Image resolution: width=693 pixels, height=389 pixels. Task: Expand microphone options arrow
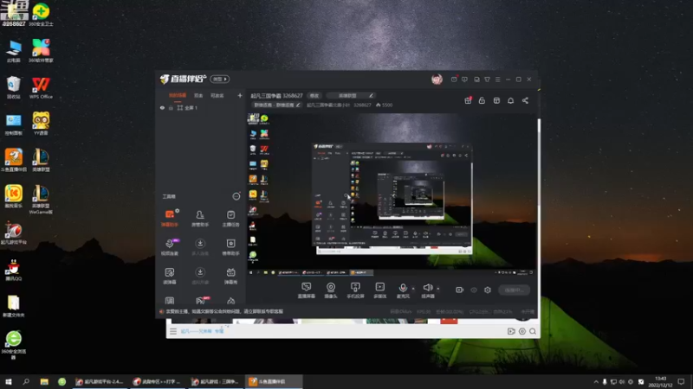point(413,289)
